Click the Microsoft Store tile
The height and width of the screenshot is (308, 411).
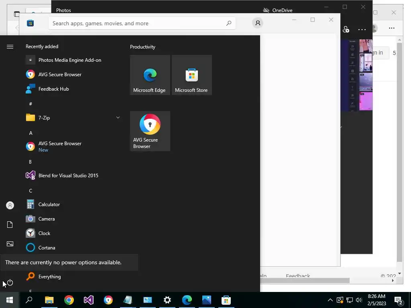(191, 75)
